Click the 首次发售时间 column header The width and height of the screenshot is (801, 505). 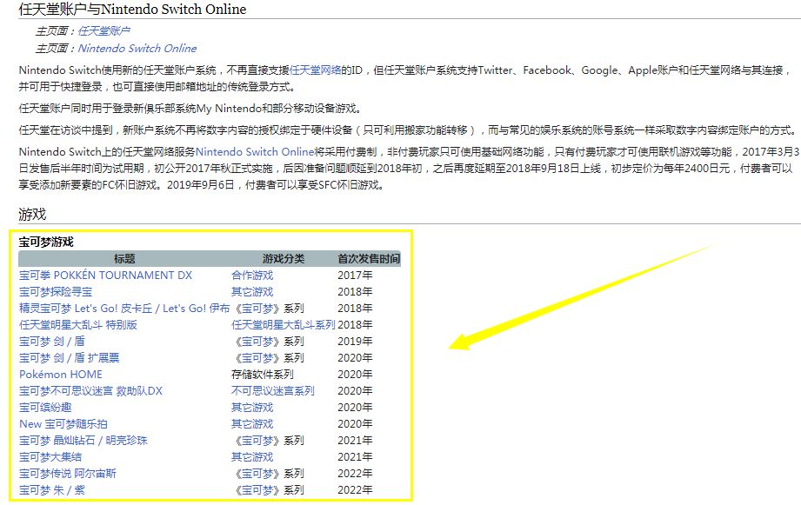tap(369, 259)
